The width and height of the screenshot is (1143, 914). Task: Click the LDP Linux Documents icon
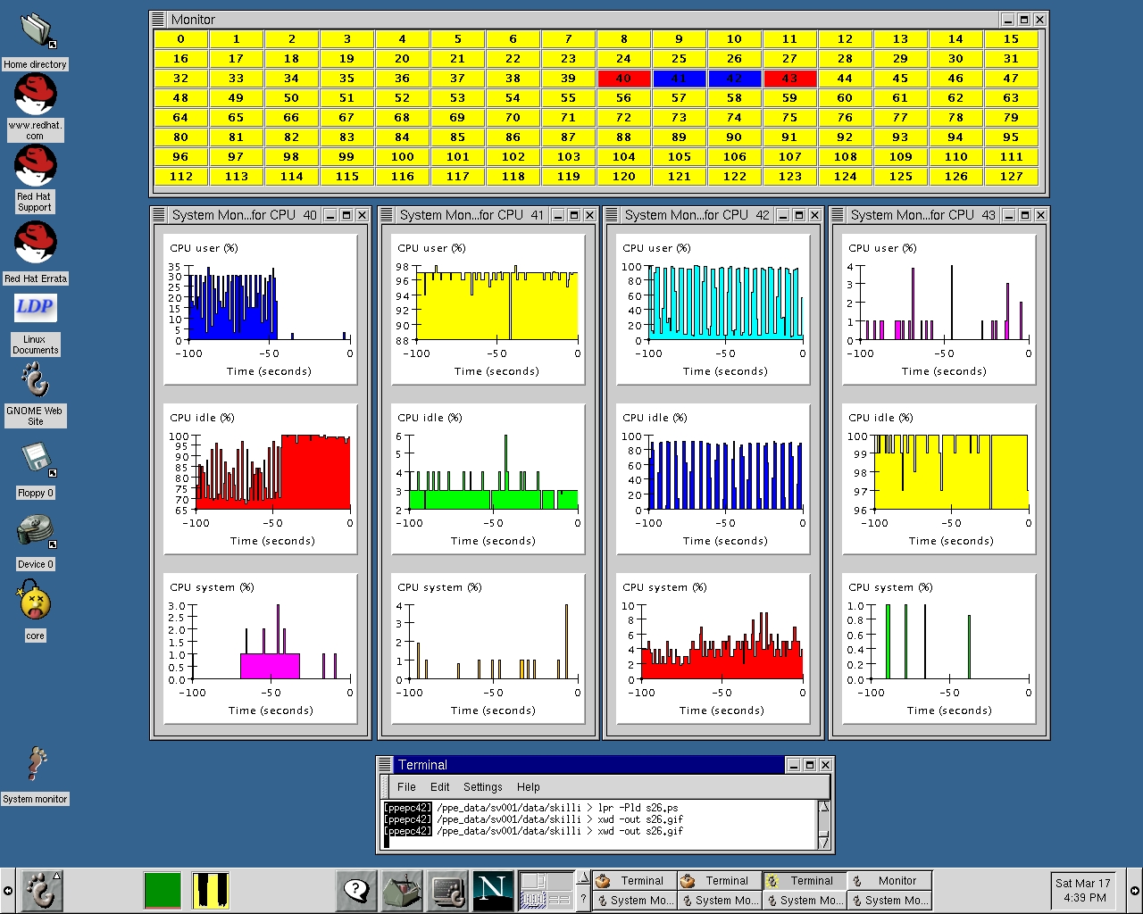(x=35, y=307)
